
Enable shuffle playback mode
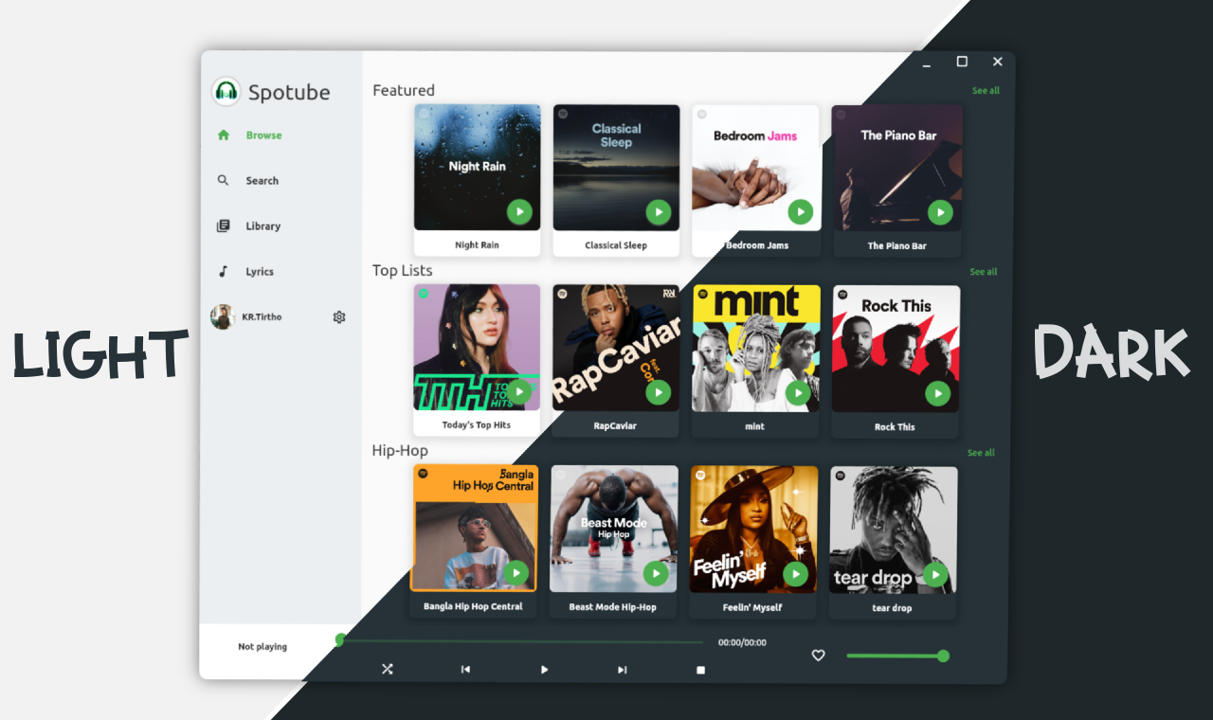(x=387, y=669)
